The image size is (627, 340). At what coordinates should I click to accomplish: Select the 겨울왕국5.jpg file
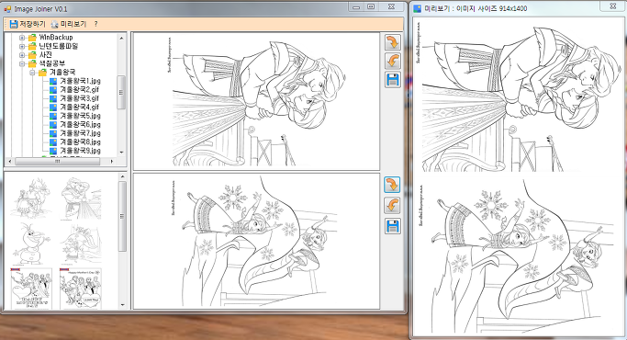(x=80, y=116)
